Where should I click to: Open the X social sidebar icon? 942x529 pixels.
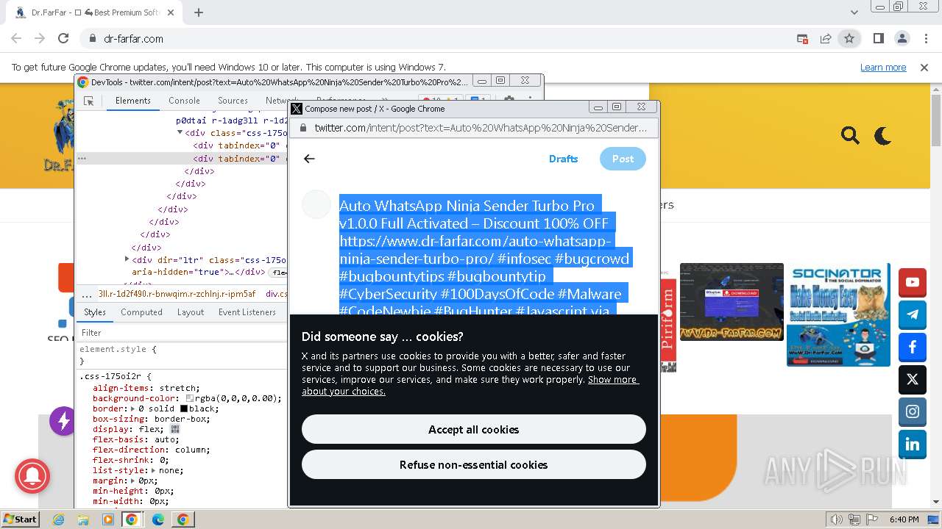tap(913, 379)
